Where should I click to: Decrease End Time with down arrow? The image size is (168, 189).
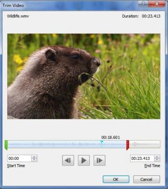click(x=157, y=160)
